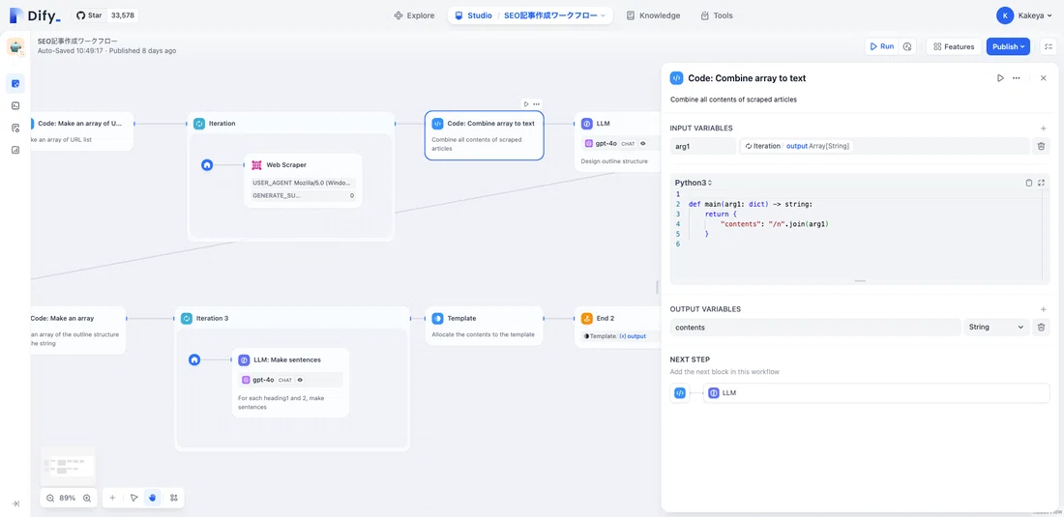
Task: Click the canvas minimap thumbnail
Action: click(68, 466)
